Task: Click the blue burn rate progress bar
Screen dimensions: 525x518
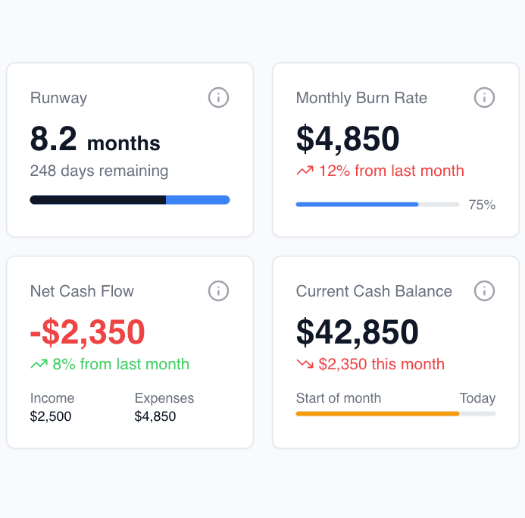Action: [x=357, y=204]
